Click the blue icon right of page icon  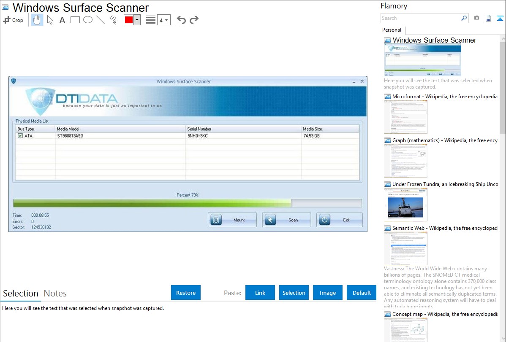pyautogui.click(x=500, y=18)
